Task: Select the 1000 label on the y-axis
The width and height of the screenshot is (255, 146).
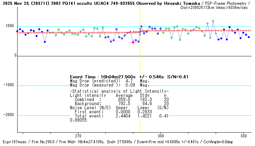Action: click(x=10, y=26)
